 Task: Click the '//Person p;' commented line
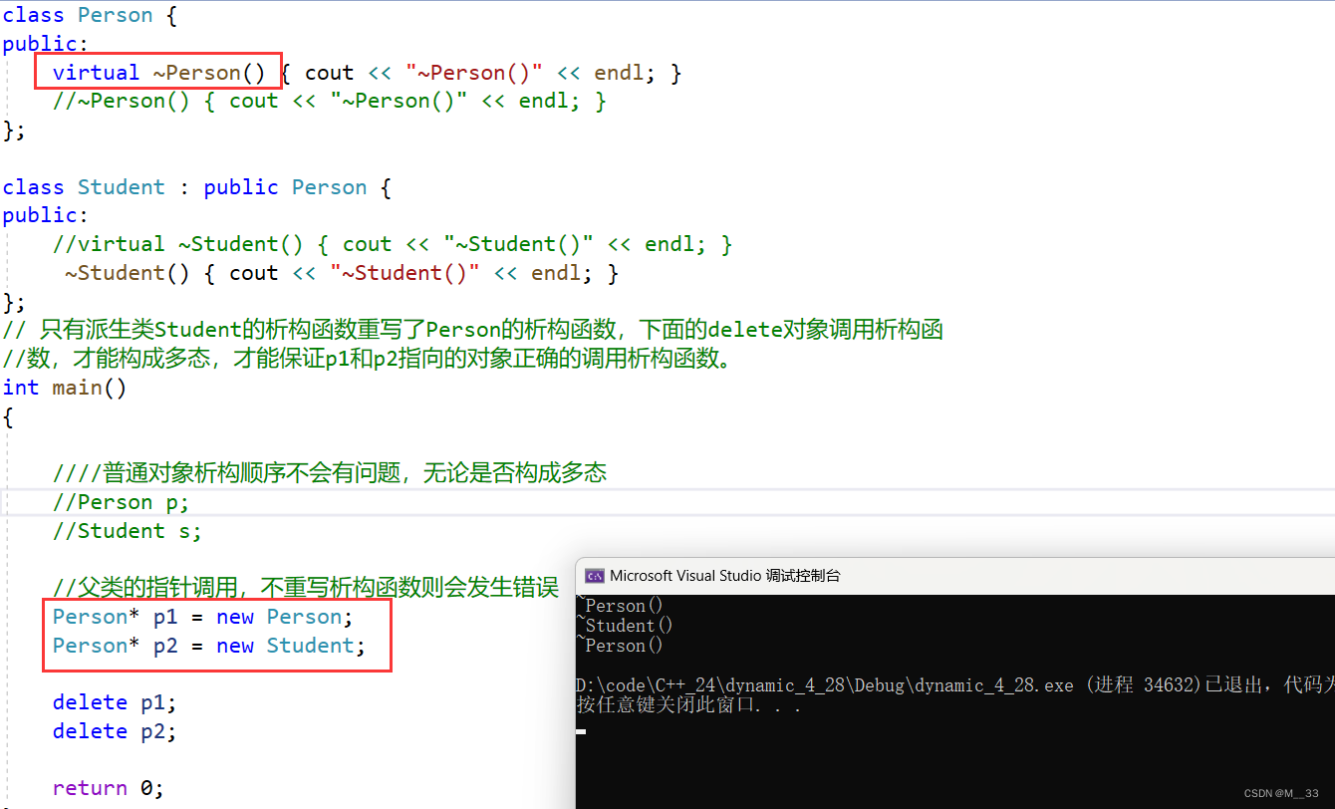[x=122, y=502]
